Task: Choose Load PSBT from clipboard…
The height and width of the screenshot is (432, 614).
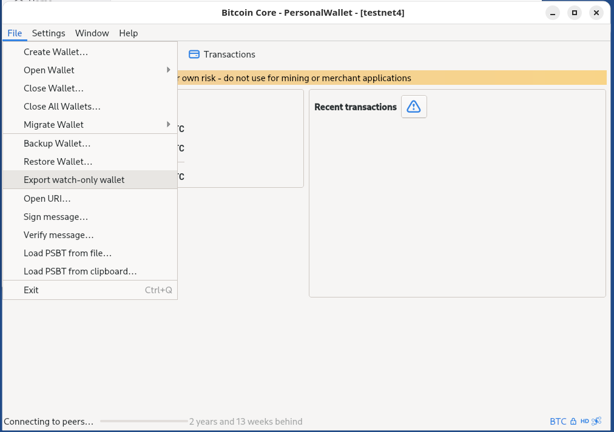Action: tap(90, 271)
